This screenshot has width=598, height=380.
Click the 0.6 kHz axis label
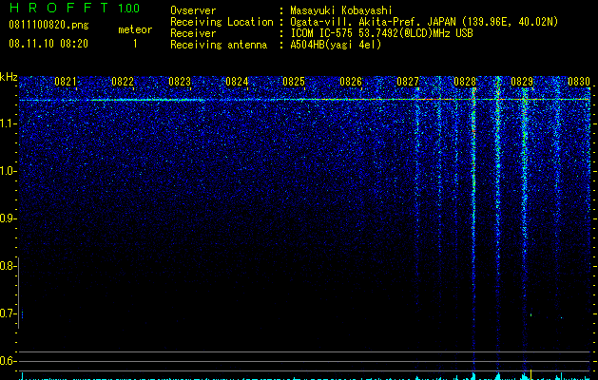click(7, 361)
